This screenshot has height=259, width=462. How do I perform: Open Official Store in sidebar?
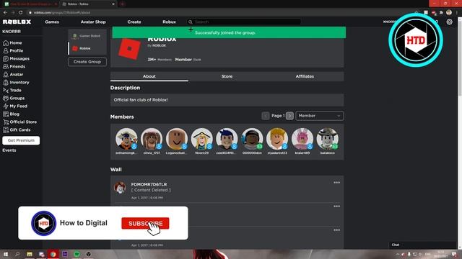(19, 122)
